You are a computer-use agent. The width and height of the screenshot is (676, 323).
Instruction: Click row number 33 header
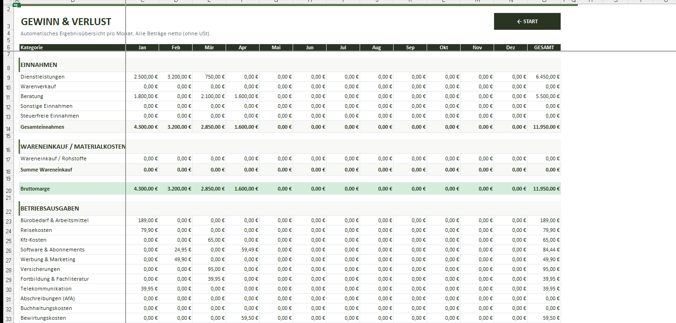(8, 318)
